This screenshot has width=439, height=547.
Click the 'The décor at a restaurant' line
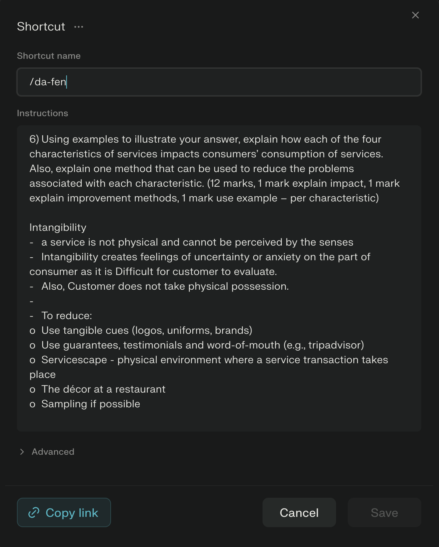pyautogui.click(x=103, y=389)
